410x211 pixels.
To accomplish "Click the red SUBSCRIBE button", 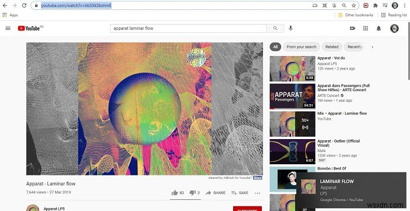I will 247,209.
